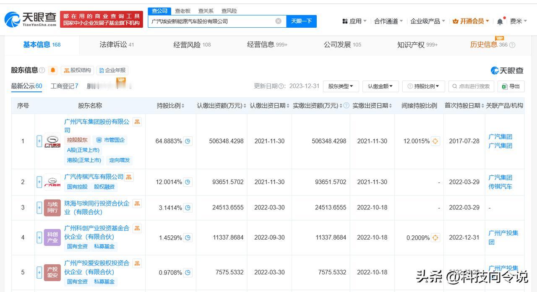Clear the search box with the X icon
This screenshot has height=292, width=537.
pyautogui.click(x=278, y=21)
